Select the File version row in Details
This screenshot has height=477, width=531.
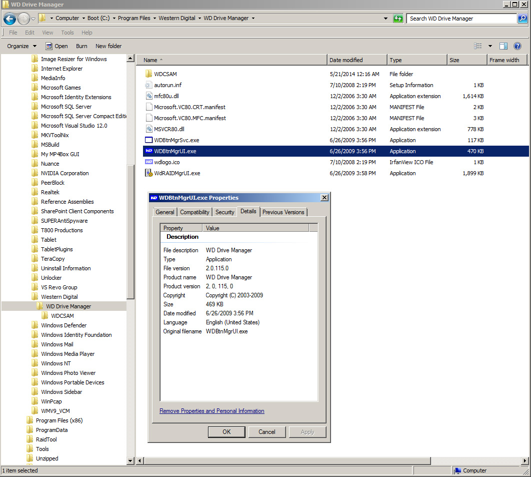[x=238, y=268]
